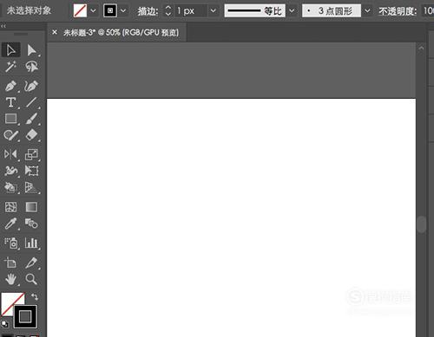
Task: Select the Slice tool
Action: [31, 262]
